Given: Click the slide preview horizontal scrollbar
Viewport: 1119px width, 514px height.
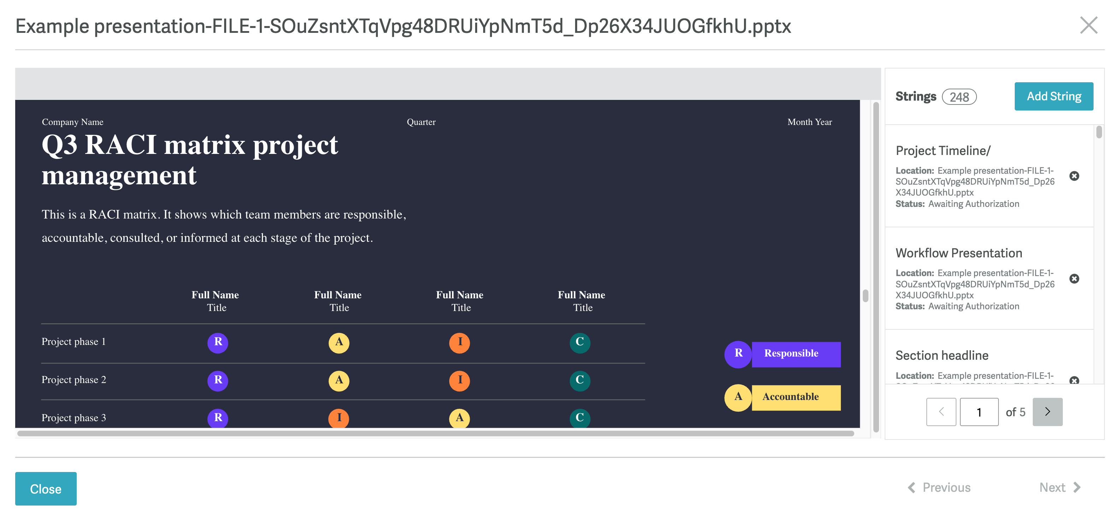Looking at the screenshot, I should (435, 433).
